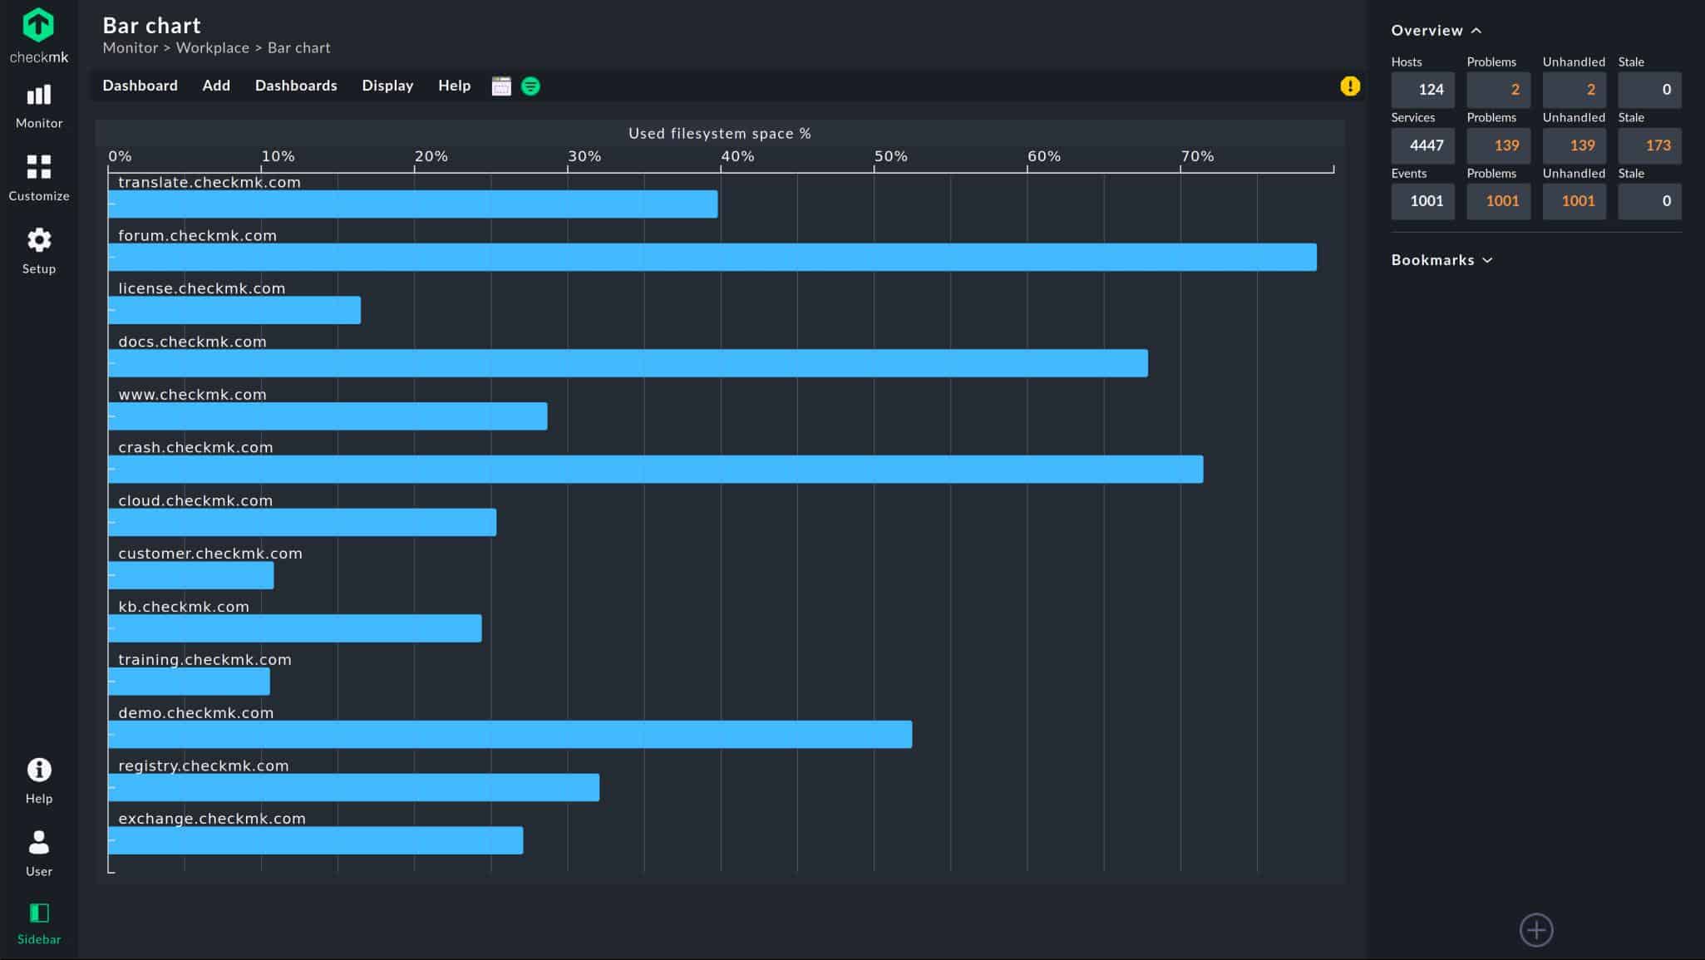This screenshot has width=1705, height=960.
Task: Click the registry.checkmk.com bar
Action: [x=353, y=787]
